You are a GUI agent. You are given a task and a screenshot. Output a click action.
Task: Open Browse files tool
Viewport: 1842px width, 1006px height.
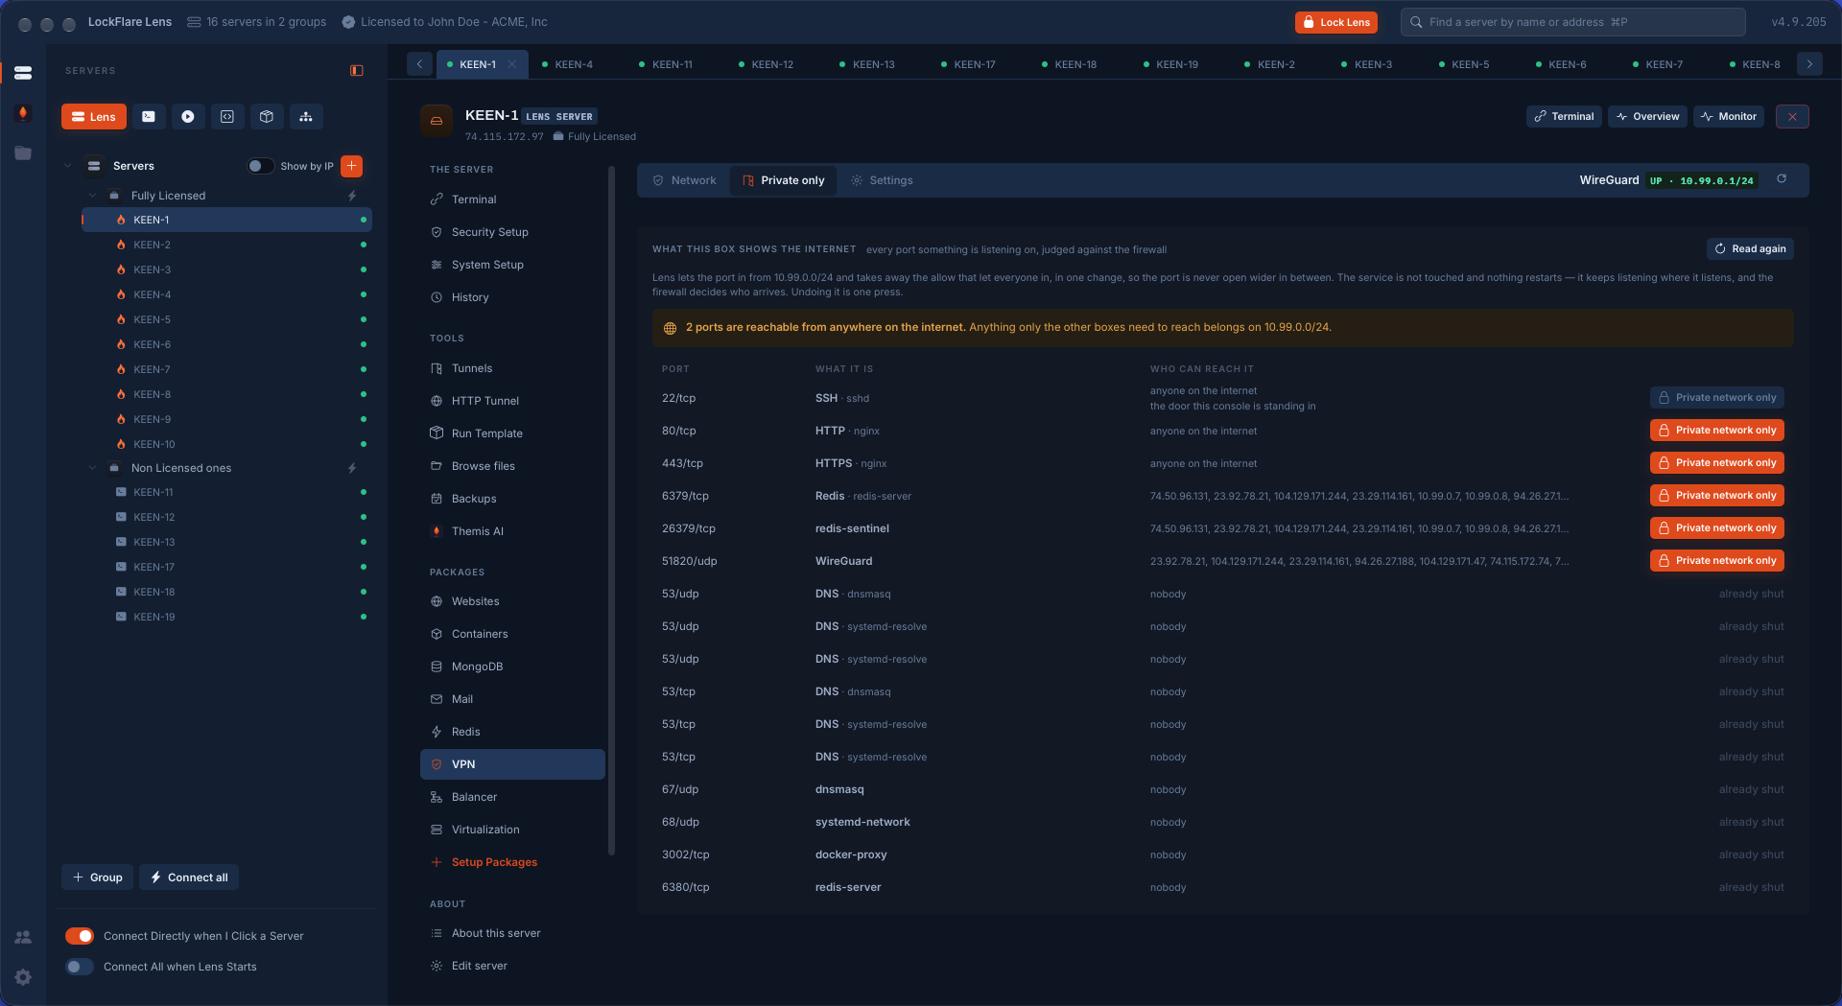pyautogui.click(x=512, y=466)
